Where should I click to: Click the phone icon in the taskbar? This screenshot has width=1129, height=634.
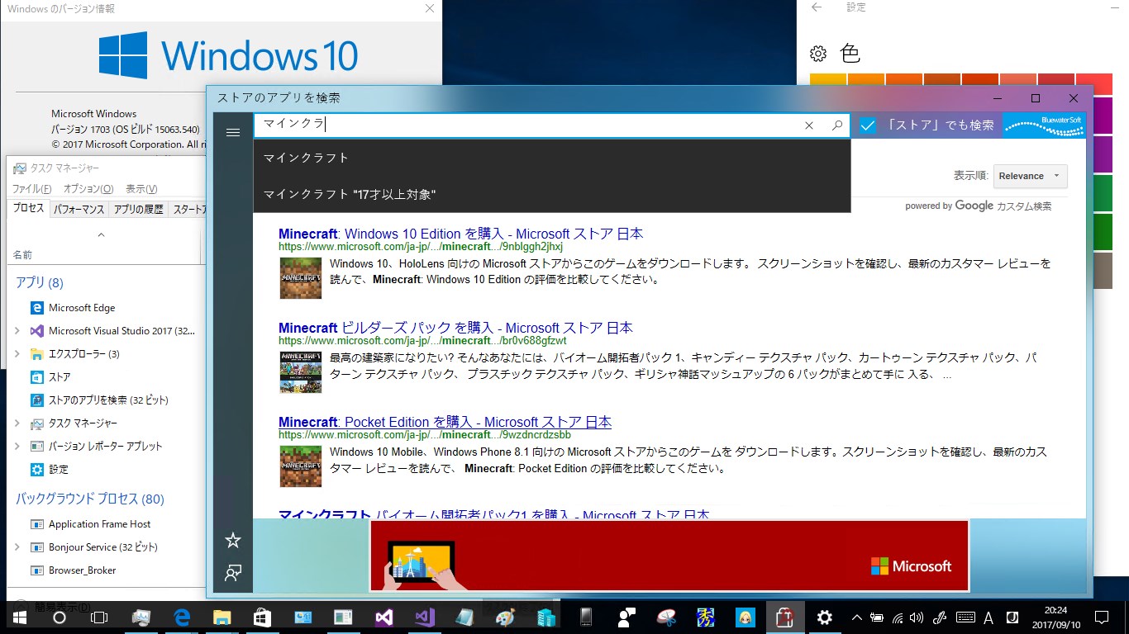click(586, 617)
